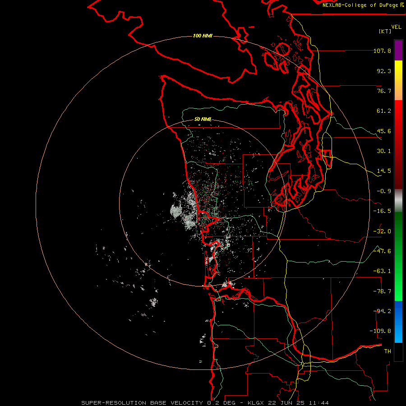Screen dimensions: 406x406
Task: Click the -32.0 velocity scale value
Action: pyautogui.click(x=382, y=231)
